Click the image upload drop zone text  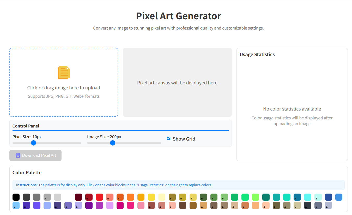tap(64, 88)
